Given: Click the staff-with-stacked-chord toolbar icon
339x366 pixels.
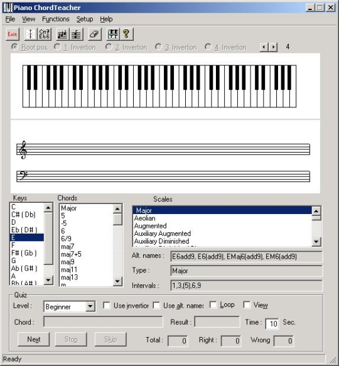Looking at the screenshot, I should coord(76,35).
